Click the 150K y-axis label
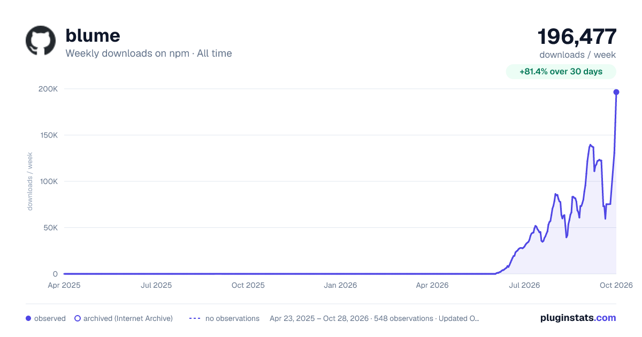The height and width of the screenshot is (337, 642). point(49,135)
